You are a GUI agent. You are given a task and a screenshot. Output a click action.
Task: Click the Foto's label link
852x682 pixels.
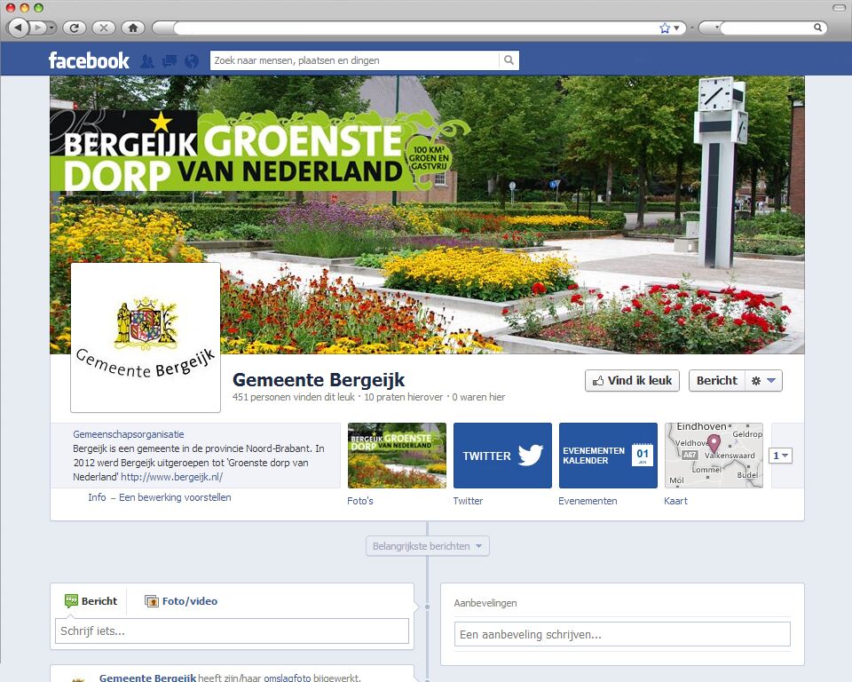(360, 501)
